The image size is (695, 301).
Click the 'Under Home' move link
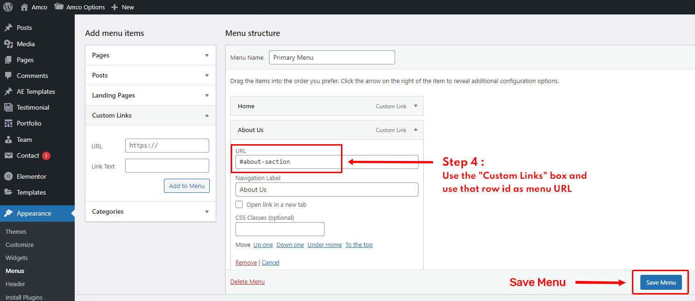click(x=325, y=245)
